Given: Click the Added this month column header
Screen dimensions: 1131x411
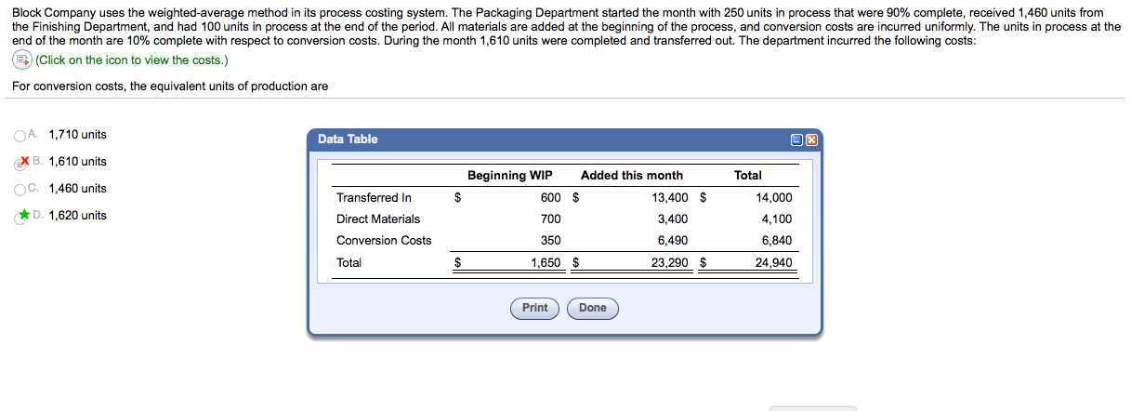Looking at the screenshot, I should point(631,176).
